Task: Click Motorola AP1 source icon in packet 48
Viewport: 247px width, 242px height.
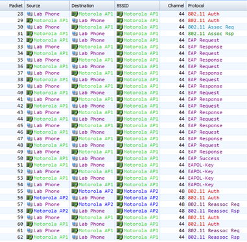Action: [x=30, y=145]
